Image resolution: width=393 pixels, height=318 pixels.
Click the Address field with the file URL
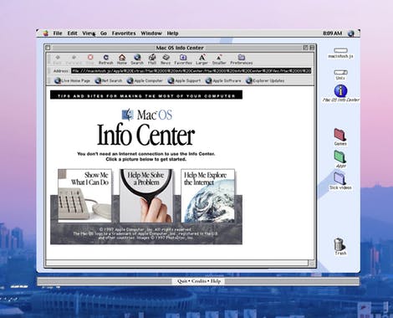tap(191, 71)
